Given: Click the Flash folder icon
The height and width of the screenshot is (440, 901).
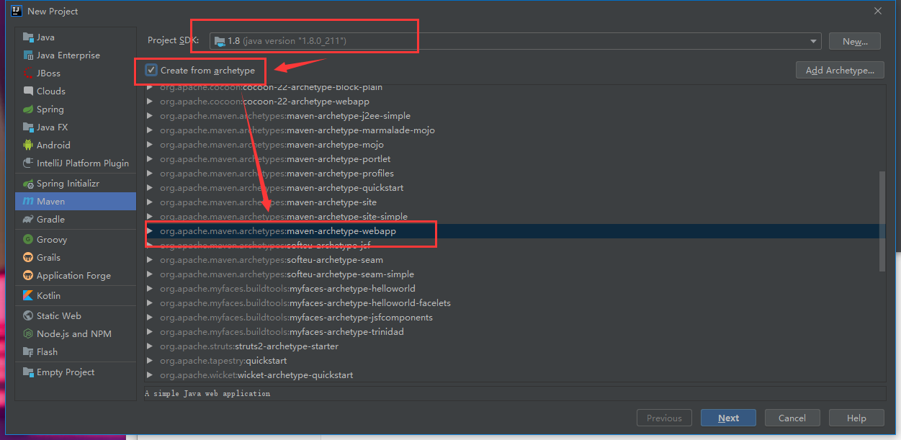Looking at the screenshot, I should [28, 352].
